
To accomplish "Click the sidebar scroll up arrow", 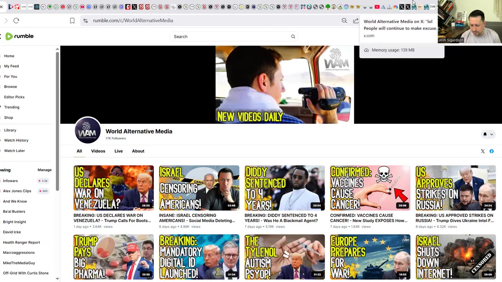I will (57, 49).
